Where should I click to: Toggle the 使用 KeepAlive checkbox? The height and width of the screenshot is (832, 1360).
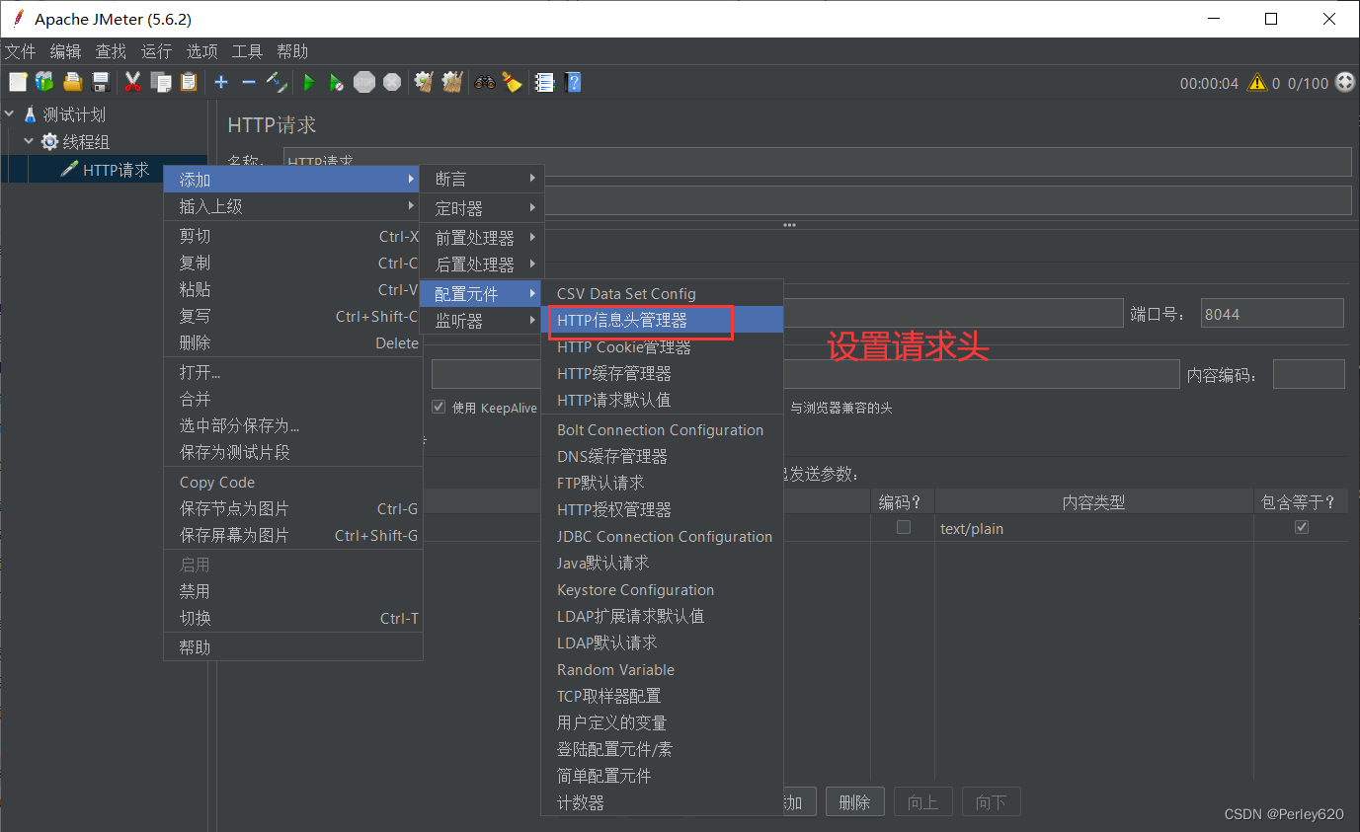[x=439, y=407]
